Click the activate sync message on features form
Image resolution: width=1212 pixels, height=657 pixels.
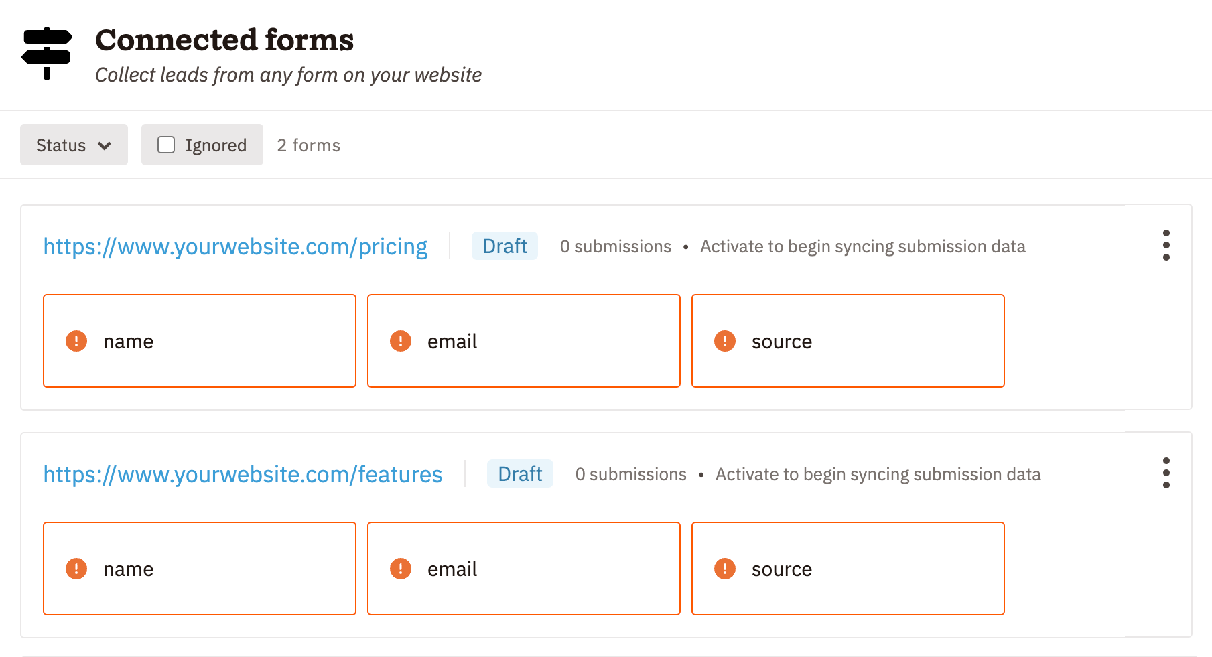[878, 474]
